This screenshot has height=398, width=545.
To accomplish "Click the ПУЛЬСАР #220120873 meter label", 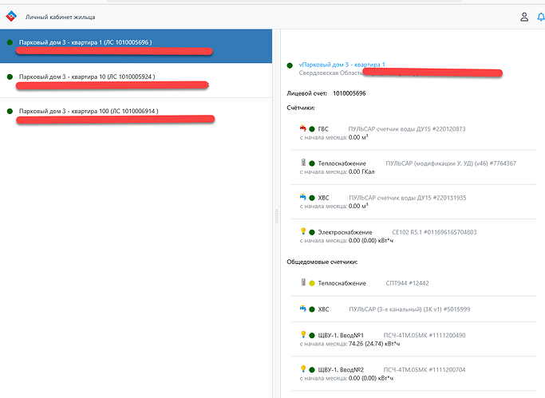I will pyautogui.click(x=407, y=128).
